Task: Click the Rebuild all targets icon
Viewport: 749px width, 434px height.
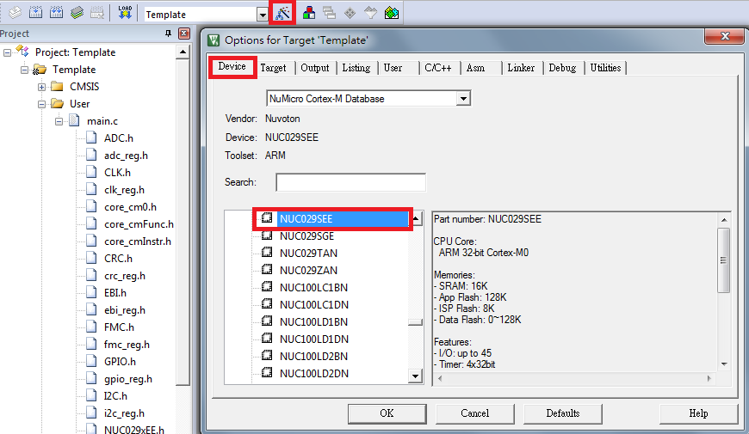Action: (56, 14)
